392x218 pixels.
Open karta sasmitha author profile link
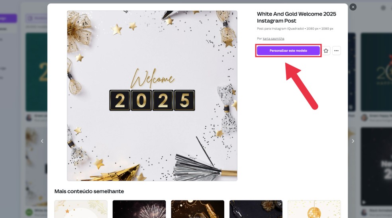(x=273, y=39)
